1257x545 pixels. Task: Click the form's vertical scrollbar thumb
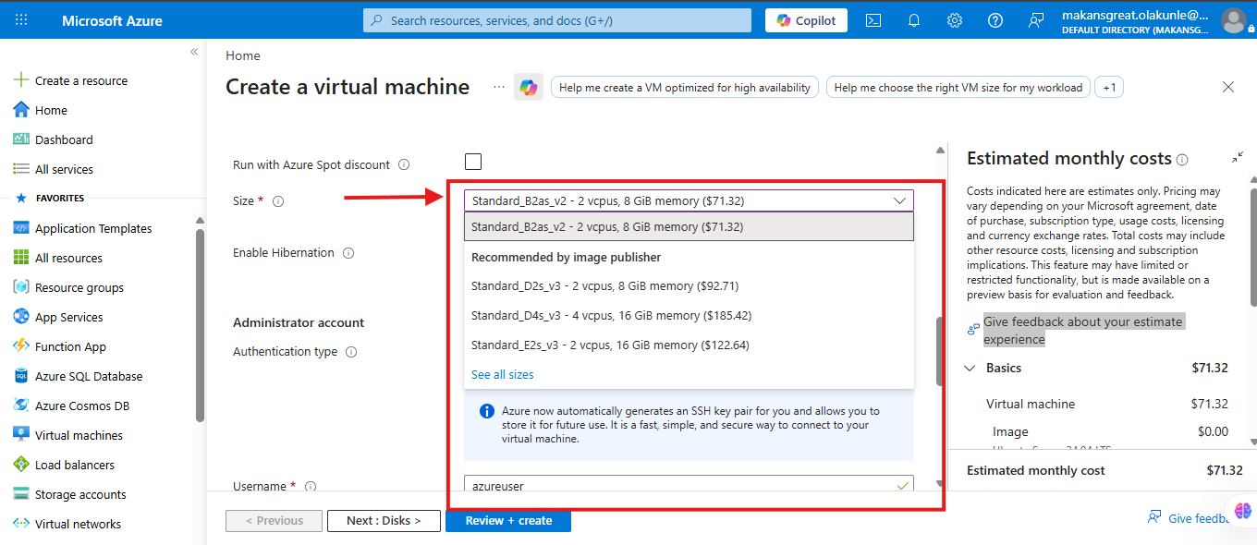pyautogui.click(x=940, y=347)
